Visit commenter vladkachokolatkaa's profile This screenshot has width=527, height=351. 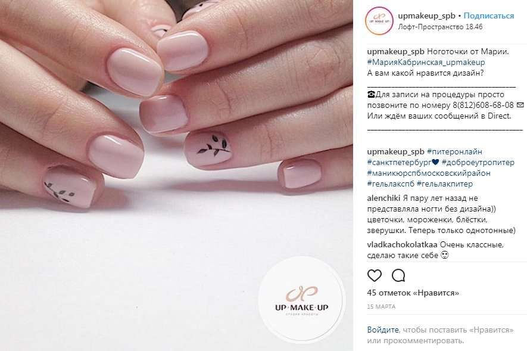click(x=402, y=244)
